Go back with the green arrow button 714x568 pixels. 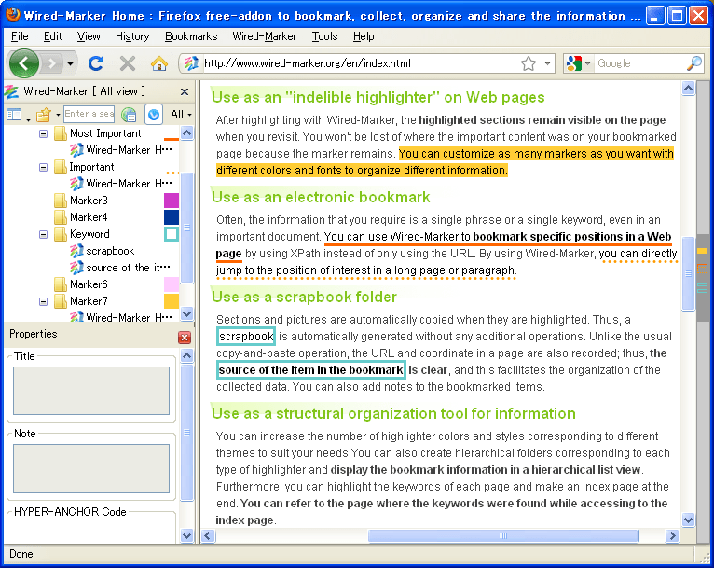point(23,63)
